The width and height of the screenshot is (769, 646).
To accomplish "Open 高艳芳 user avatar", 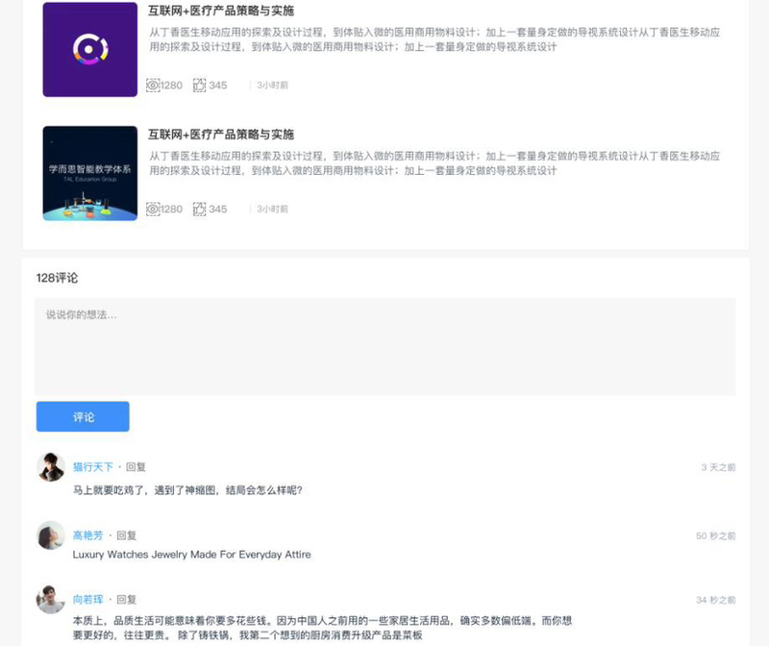I will pos(51,535).
